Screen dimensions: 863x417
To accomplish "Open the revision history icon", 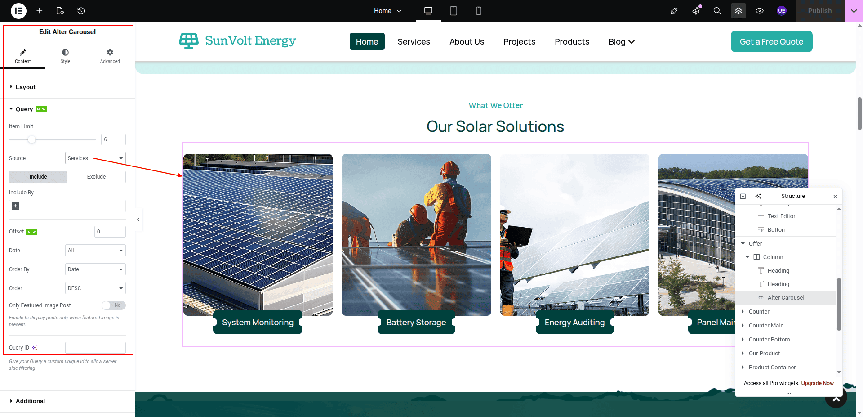I will click(81, 11).
